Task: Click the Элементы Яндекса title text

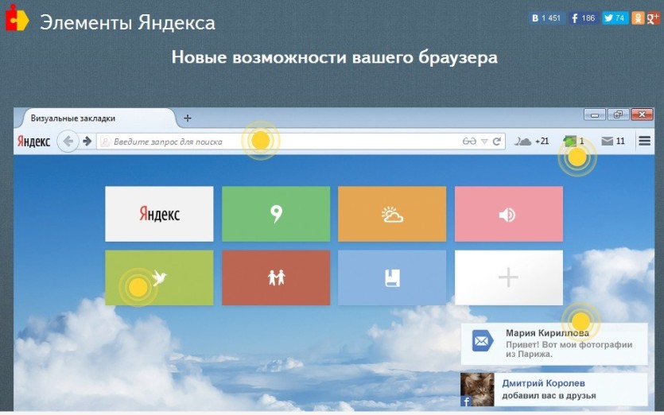Action: pyautogui.click(x=127, y=22)
